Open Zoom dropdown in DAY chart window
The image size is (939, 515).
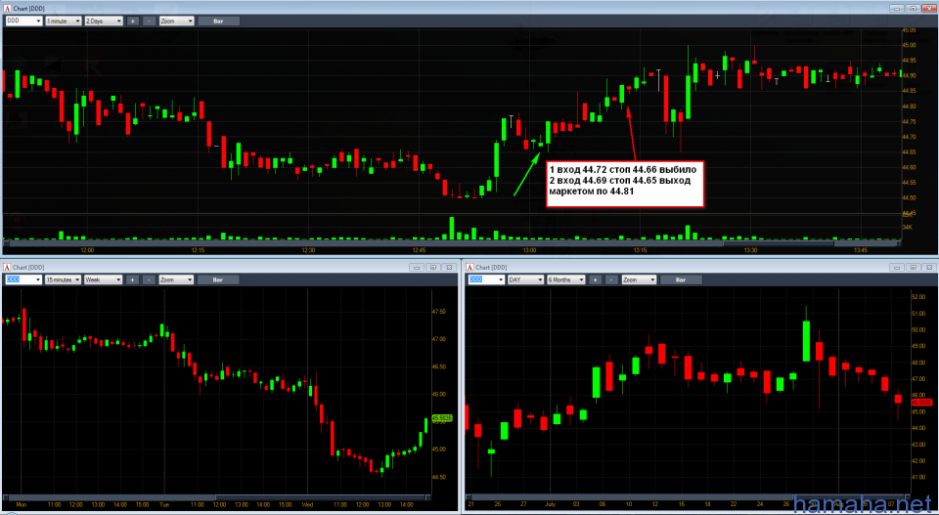639,279
